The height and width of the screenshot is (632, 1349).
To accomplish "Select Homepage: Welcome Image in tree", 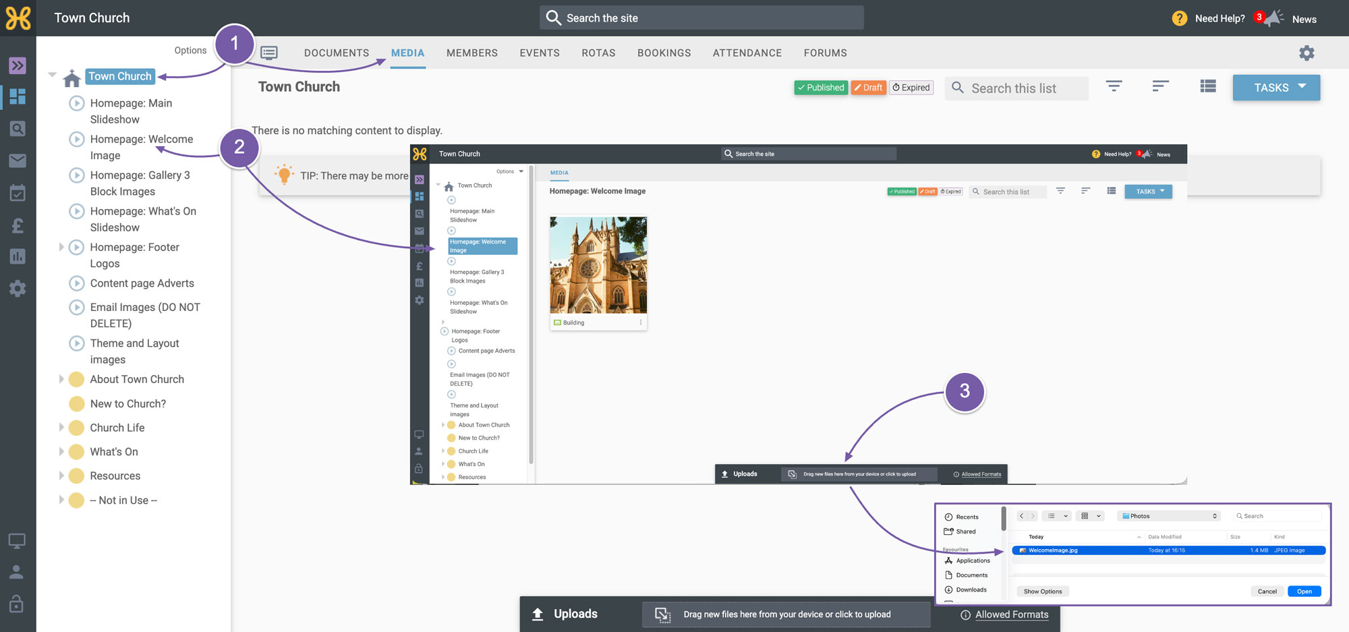I will point(142,147).
